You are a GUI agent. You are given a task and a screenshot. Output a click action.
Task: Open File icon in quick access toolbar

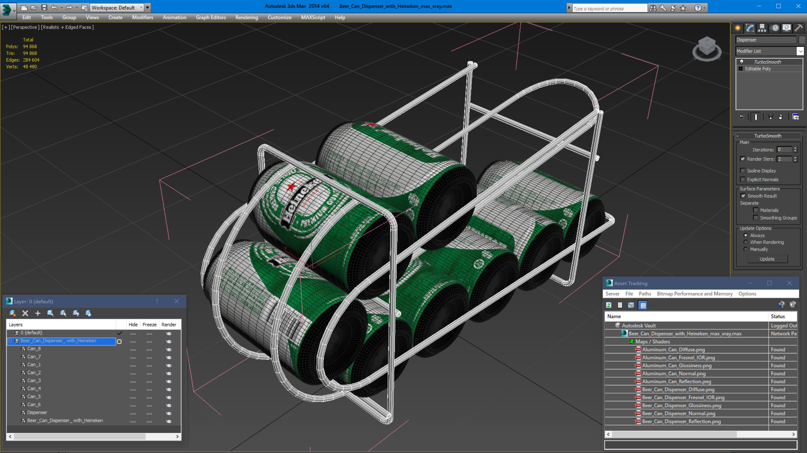pos(34,7)
